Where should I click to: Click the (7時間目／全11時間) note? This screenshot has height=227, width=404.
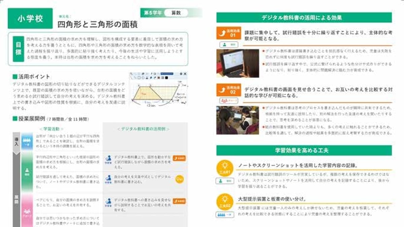[x=68, y=119]
